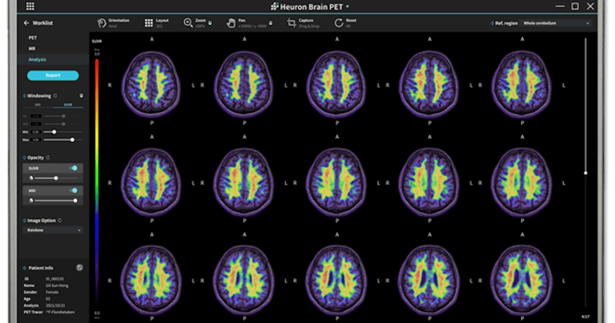Collapse the Opacity panel
This screenshot has height=323, width=615.
25,158
